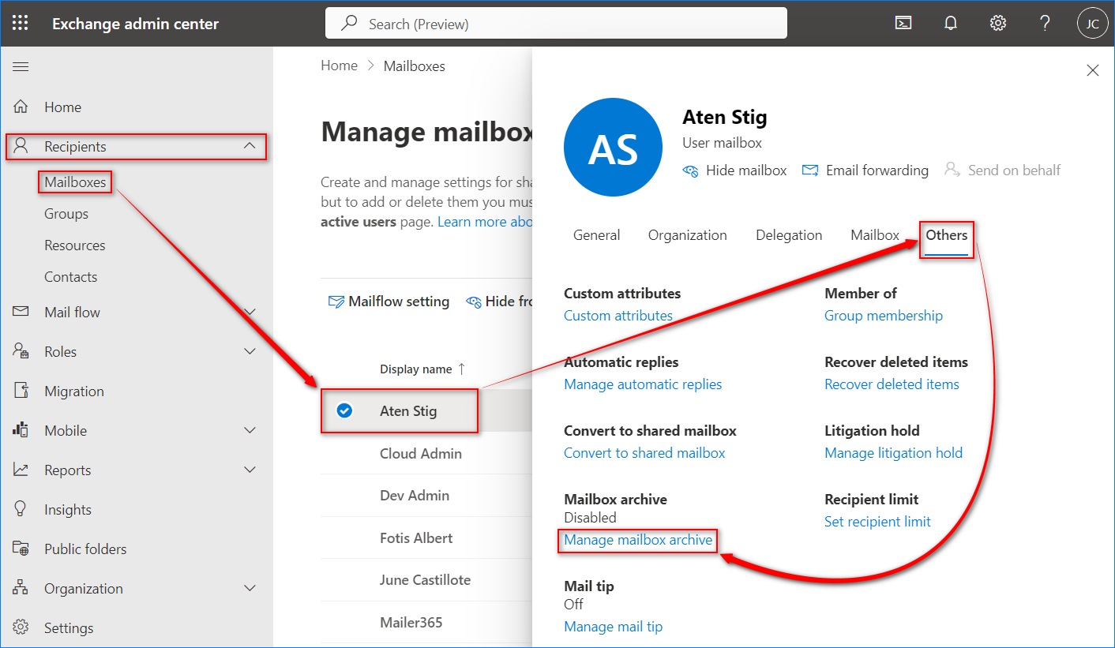Image resolution: width=1115 pixels, height=648 pixels.
Task: Uncheck the Aten Stig row selection circle
Action: 344,410
